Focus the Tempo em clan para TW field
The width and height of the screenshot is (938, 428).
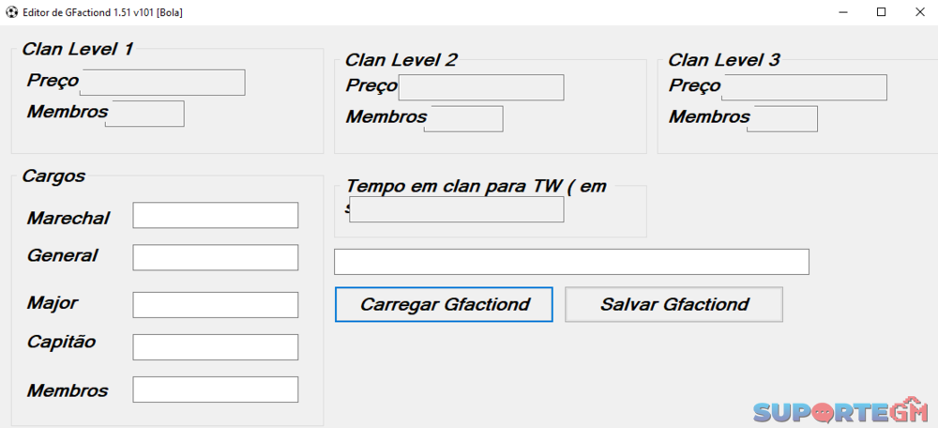pyautogui.click(x=457, y=209)
